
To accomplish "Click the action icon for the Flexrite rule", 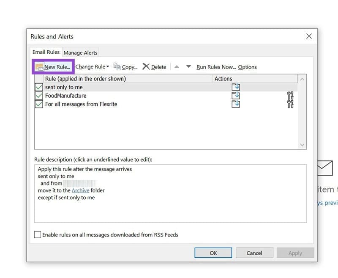I will [236, 104].
